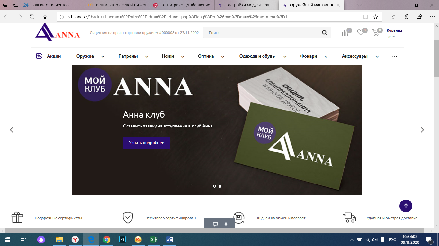The width and height of the screenshot is (439, 246).
Task: Open the shopping cart icon
Action: coord(375,33)
